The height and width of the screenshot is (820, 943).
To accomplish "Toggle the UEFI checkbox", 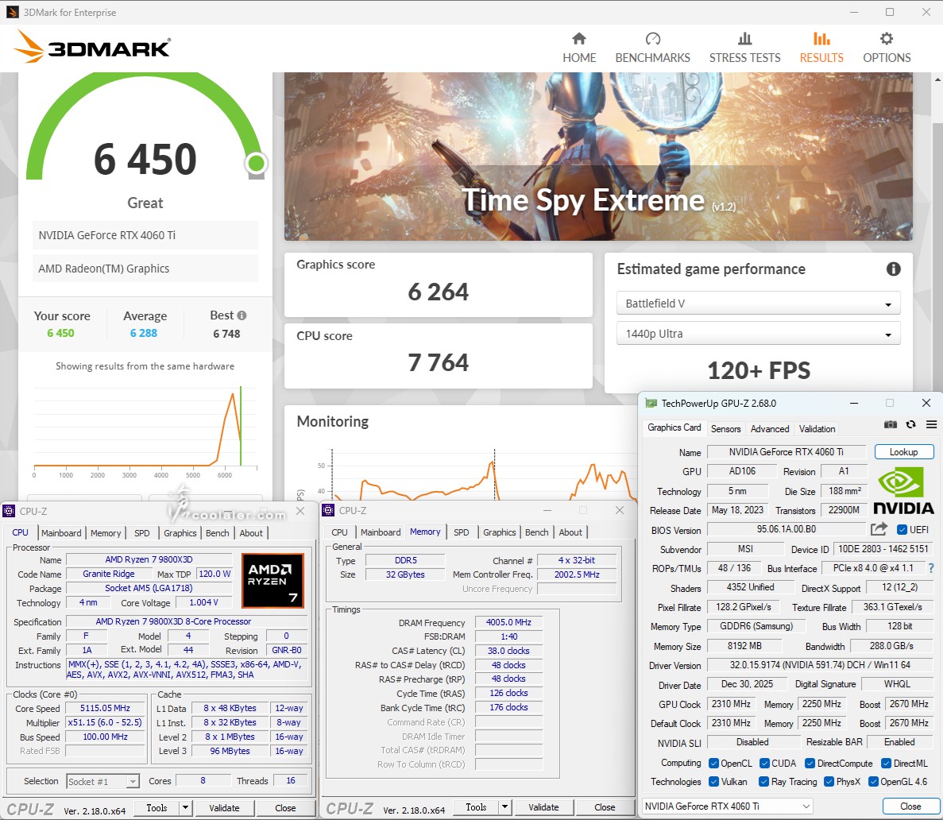I will tap(902, 530).
